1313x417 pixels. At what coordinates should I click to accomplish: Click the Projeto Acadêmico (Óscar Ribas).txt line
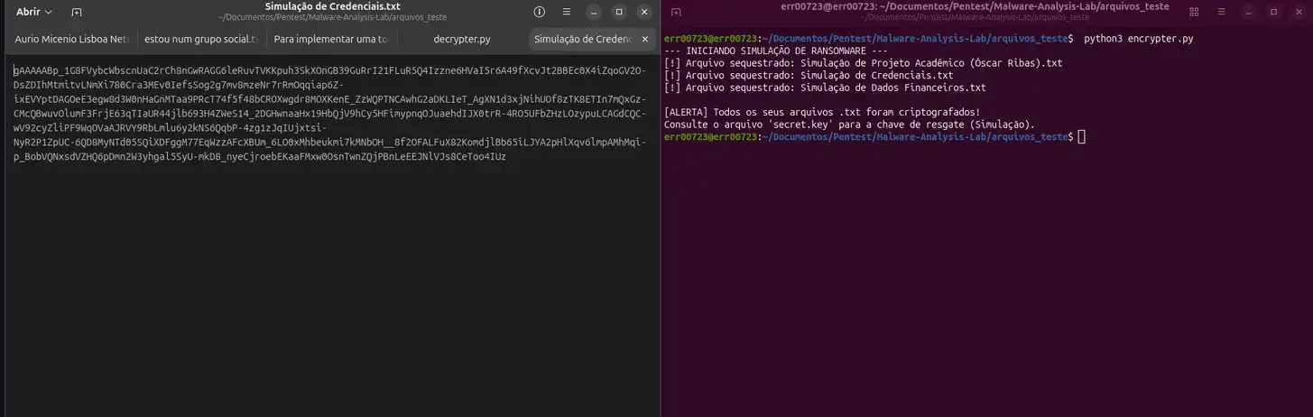pyautogui.click(x=863, y=63)
